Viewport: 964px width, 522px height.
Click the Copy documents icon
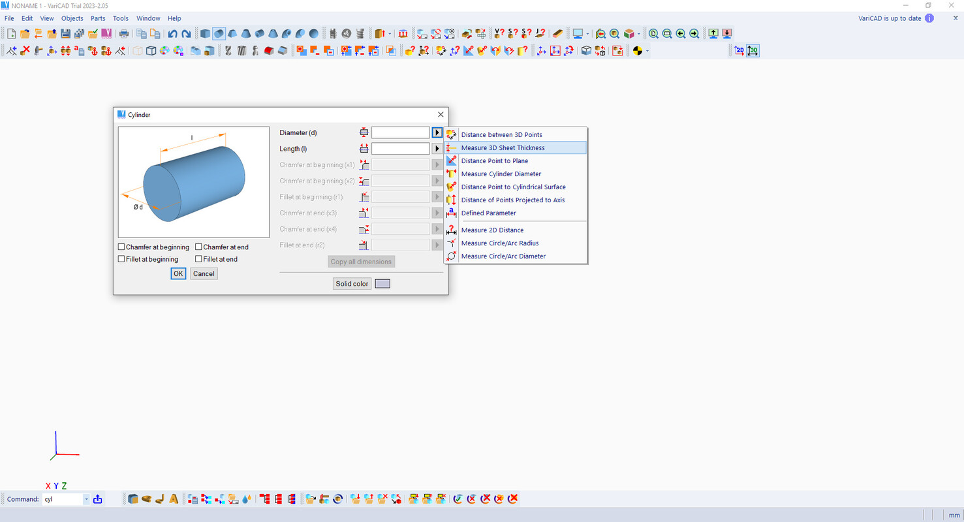[x=142, y=34]
